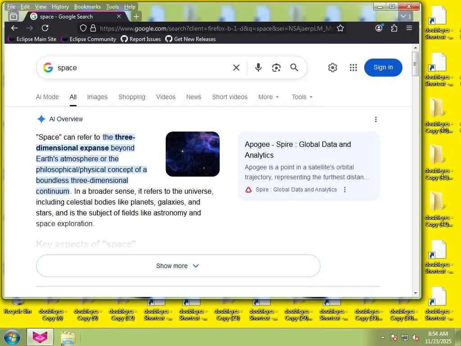Click the volume tray icon
The width and height of the screenshot is (461, 346).
click(x=416, y=338)
